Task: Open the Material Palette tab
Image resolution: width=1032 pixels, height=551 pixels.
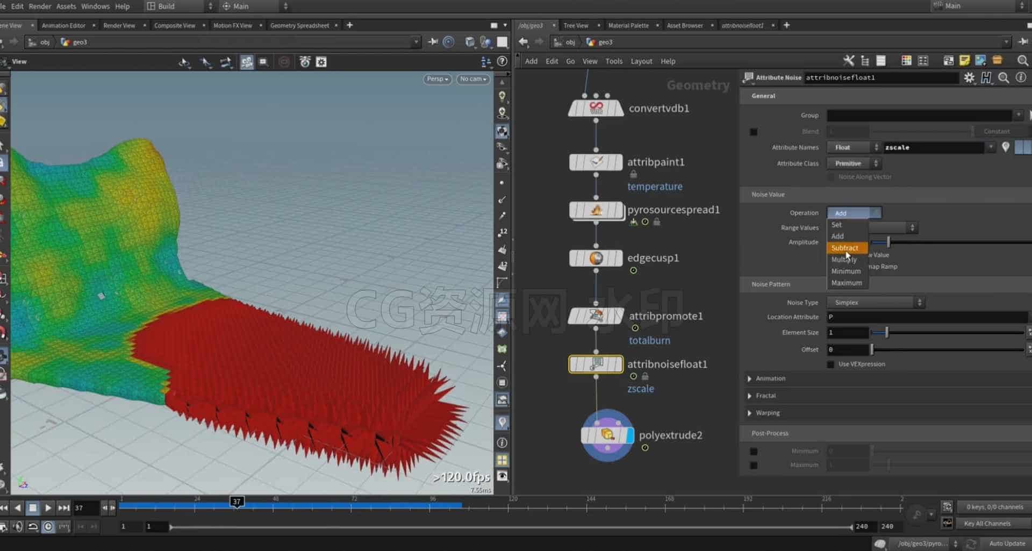Action: [x=628, y=25]
